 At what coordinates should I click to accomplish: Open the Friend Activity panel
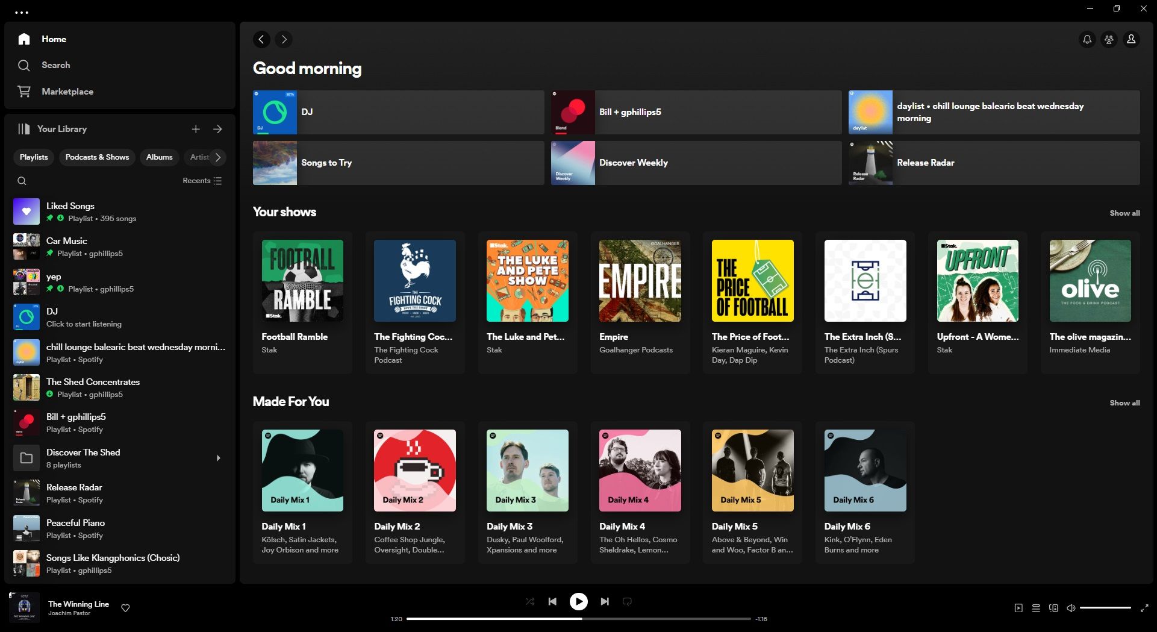pyautogui.click(x=1109, y=39)
